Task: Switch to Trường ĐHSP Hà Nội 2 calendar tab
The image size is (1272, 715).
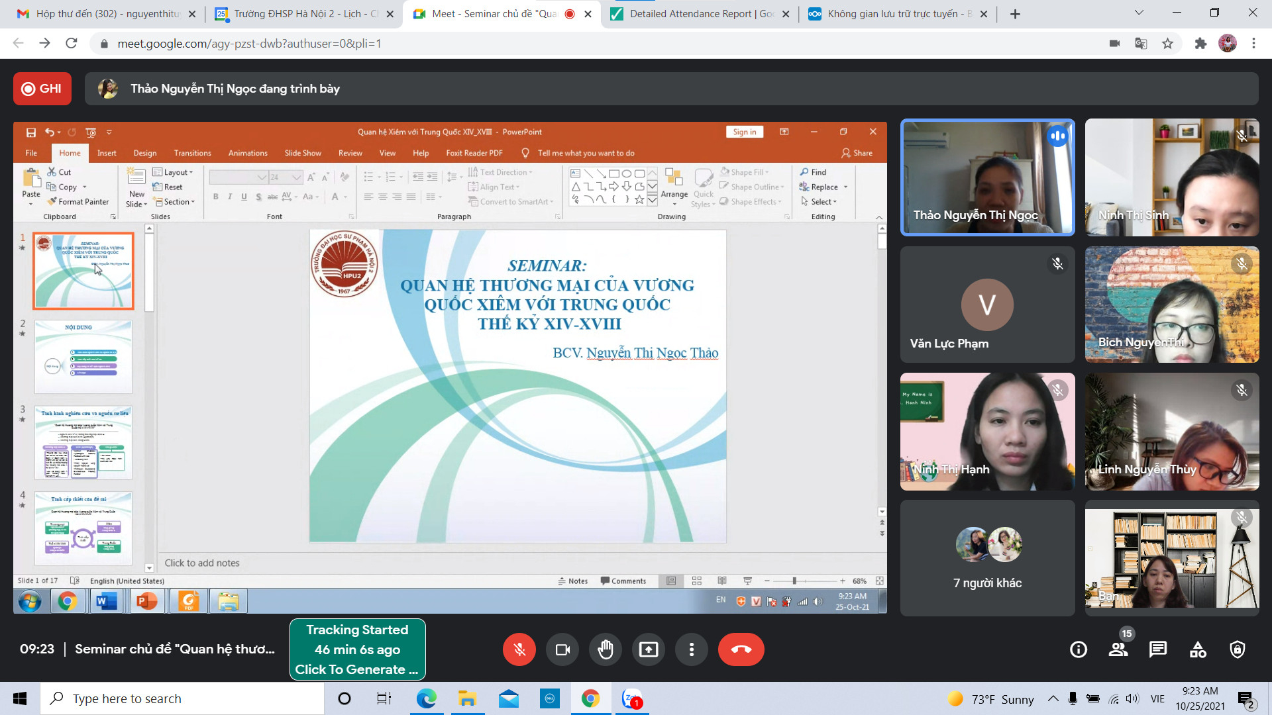Action: tap(305, 14)
